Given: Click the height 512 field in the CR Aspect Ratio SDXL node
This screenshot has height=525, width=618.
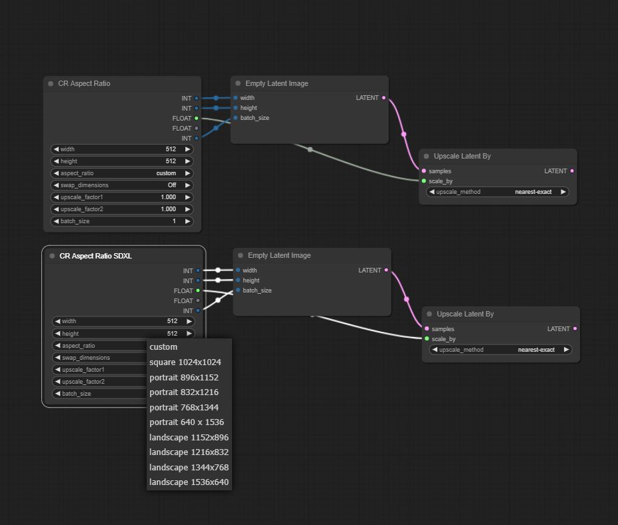Looking at the screenshot, I should coord(123,334).
